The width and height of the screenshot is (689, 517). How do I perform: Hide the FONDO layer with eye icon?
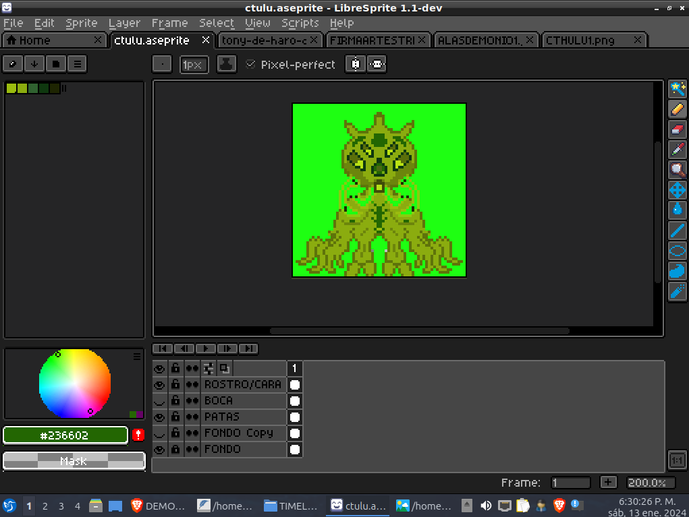159,450
